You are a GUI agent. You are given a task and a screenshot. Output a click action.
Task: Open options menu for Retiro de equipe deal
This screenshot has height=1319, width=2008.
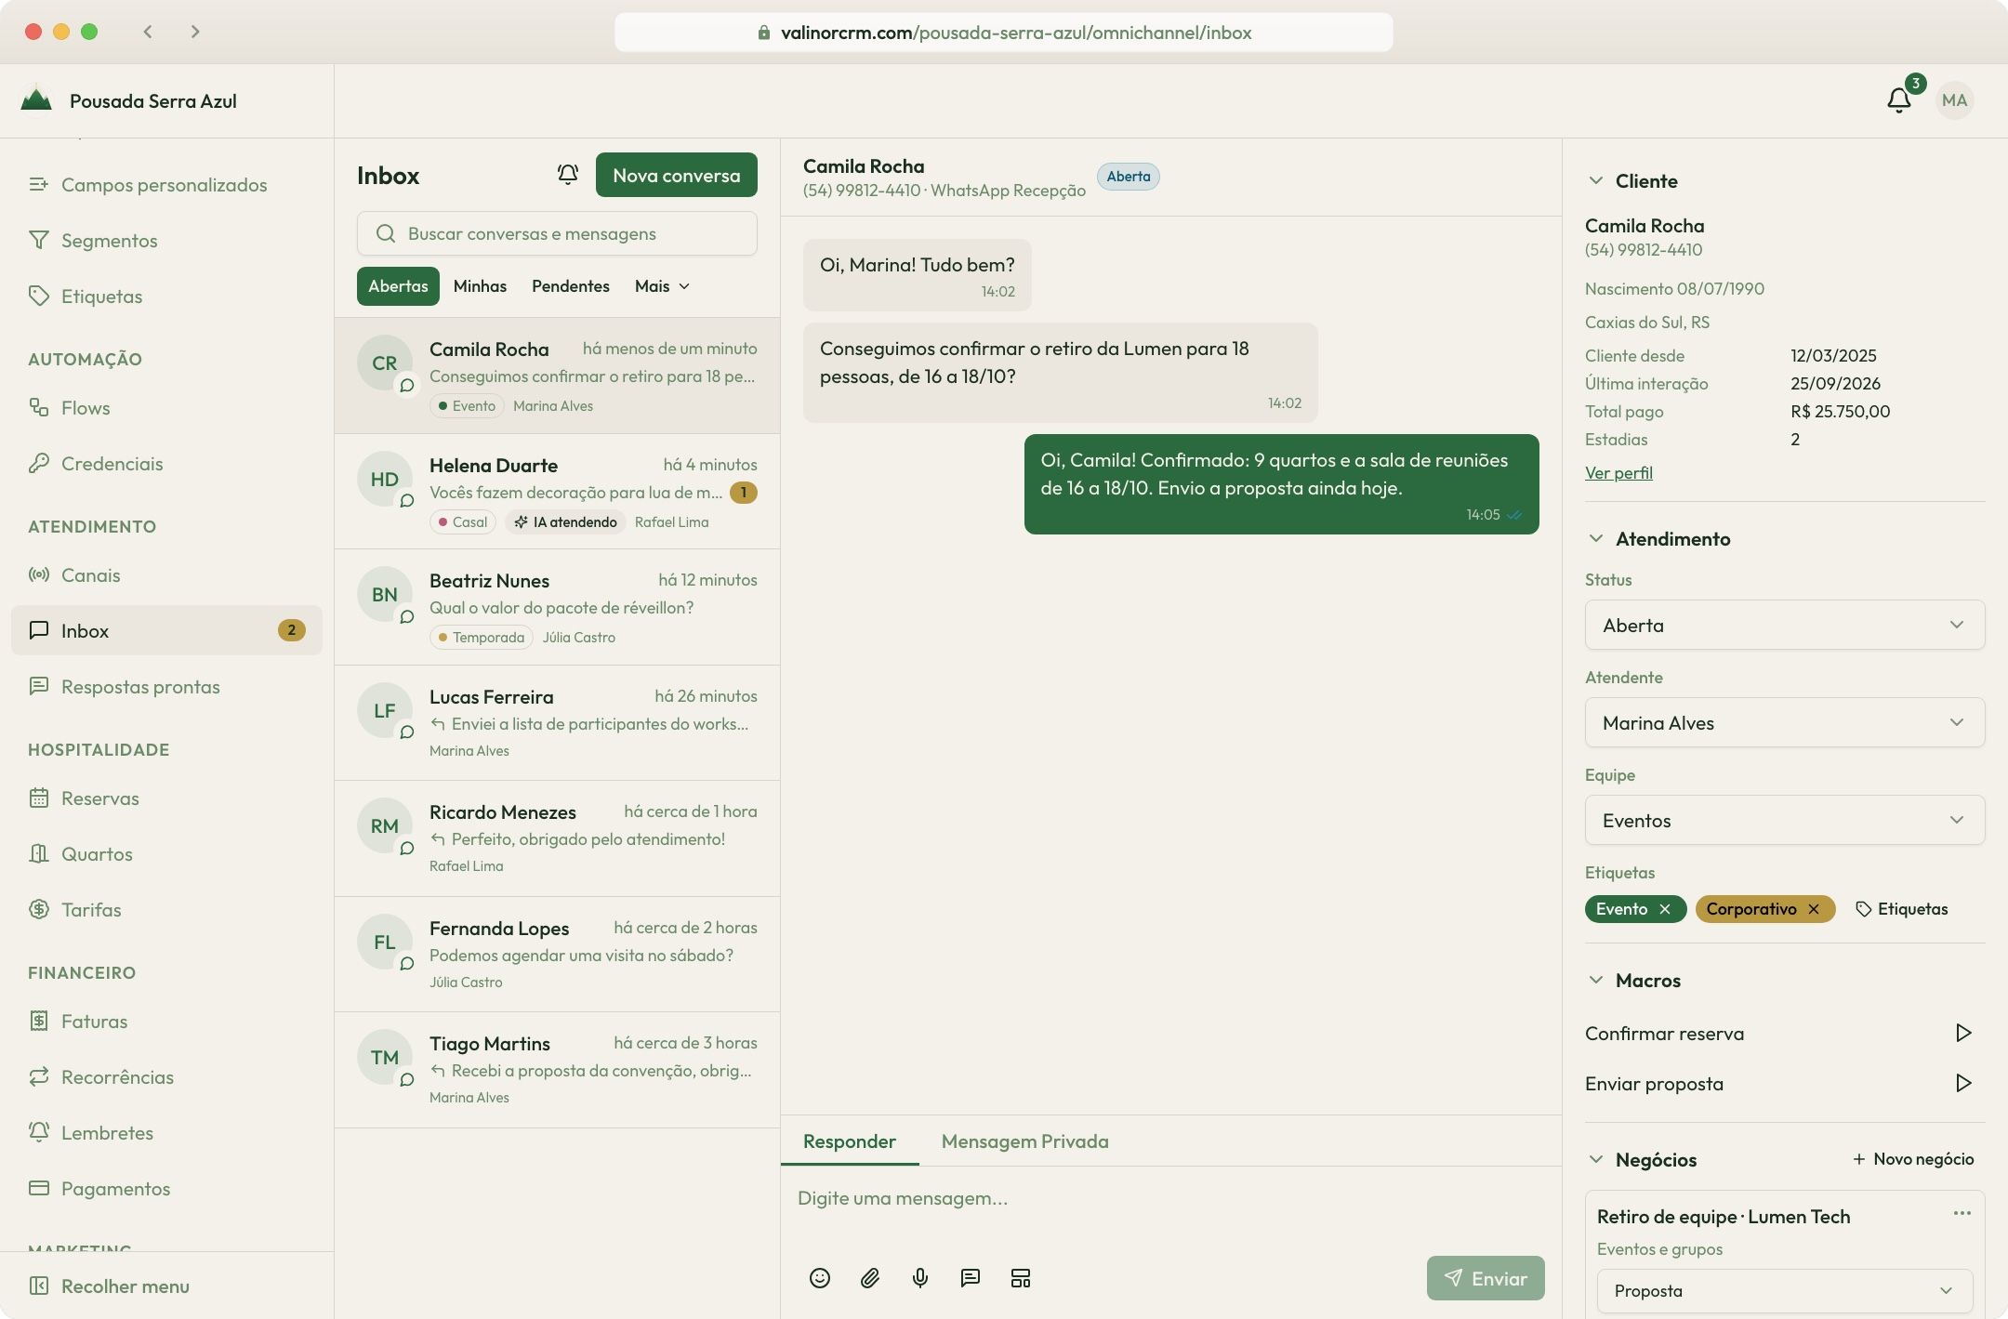(x=1962, y=1213)
